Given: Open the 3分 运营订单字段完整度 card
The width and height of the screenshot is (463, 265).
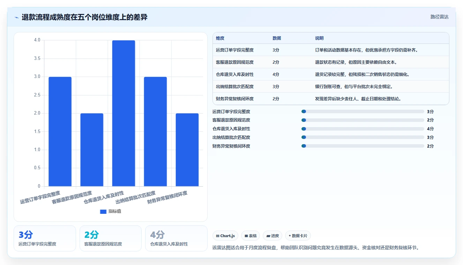Looking at the screenshot, I should pos(45,238).
